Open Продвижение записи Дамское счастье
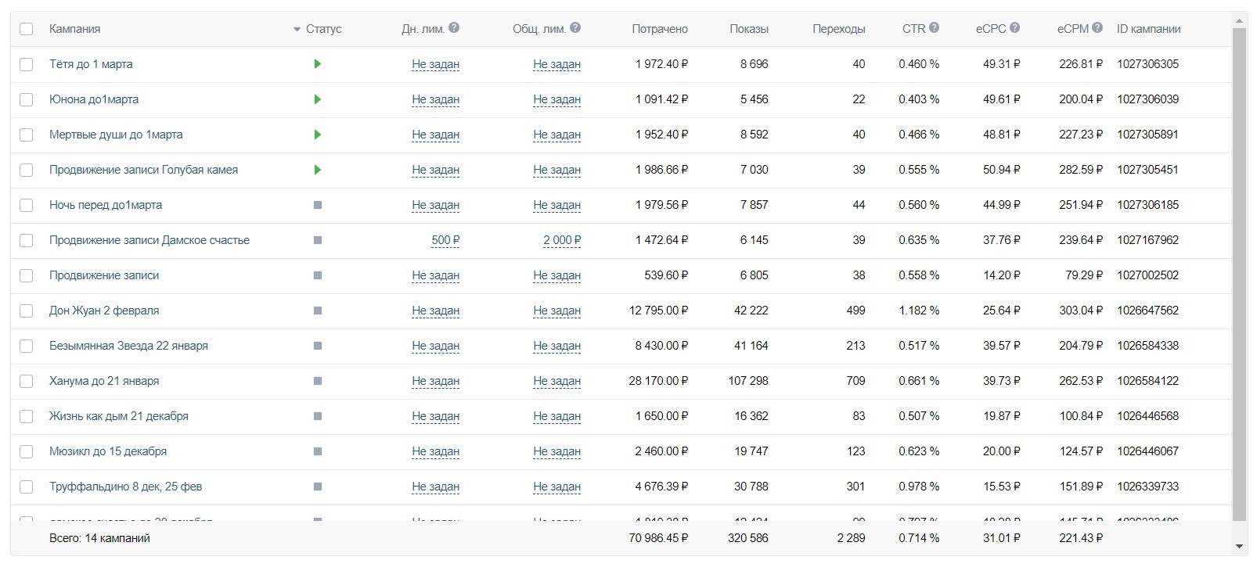Screen dimensions: 1257x571 [149, 240]
